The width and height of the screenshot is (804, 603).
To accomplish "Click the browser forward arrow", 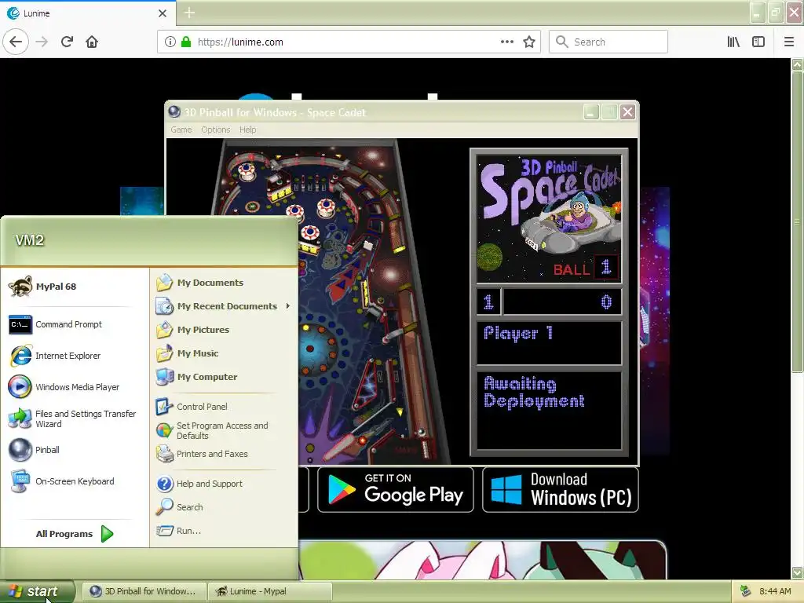I will tap(42, 42).
